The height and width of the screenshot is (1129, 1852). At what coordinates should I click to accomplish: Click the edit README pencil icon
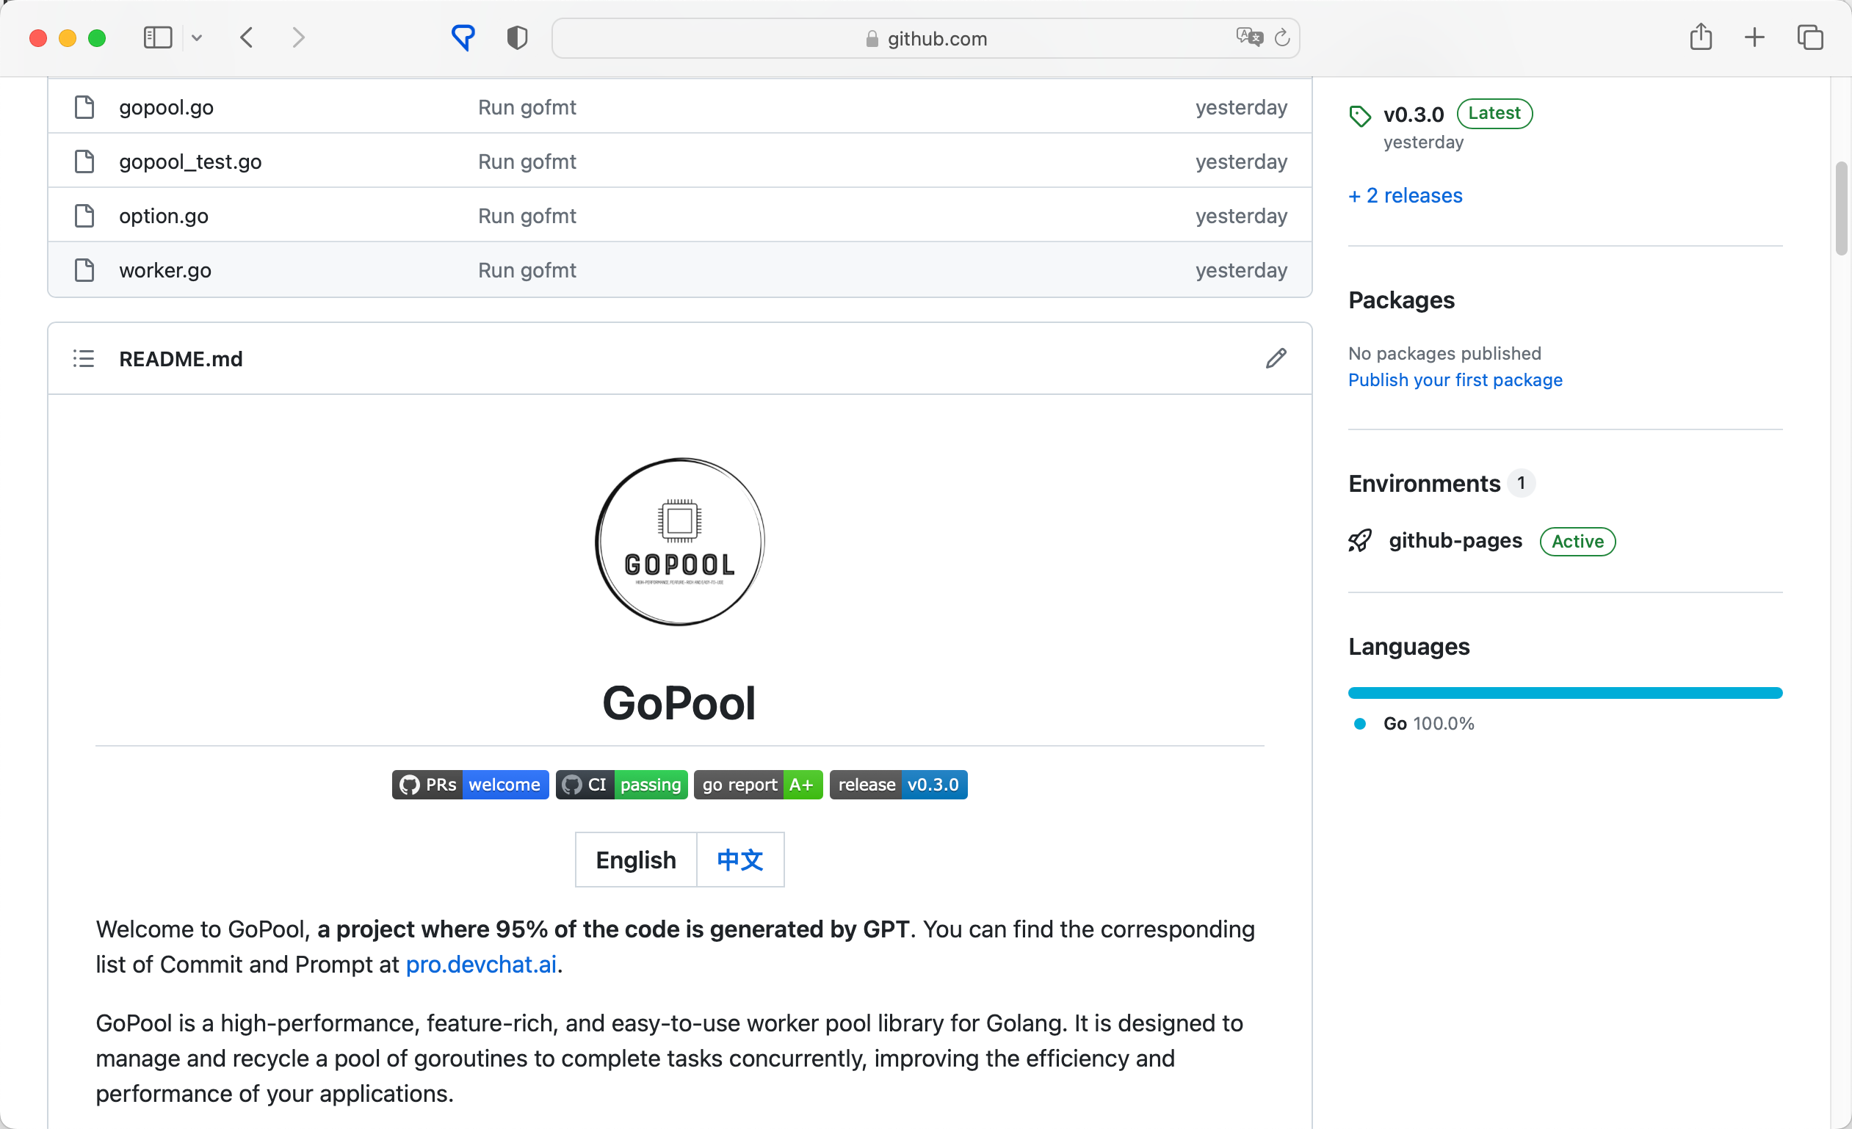[x=1274, y=358]
